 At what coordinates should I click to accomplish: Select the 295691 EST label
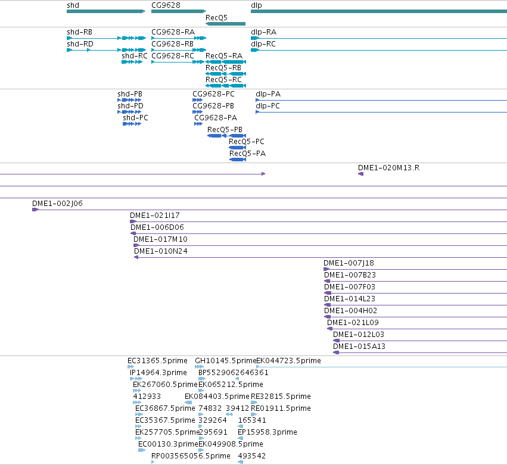click(x=213, y=433)
